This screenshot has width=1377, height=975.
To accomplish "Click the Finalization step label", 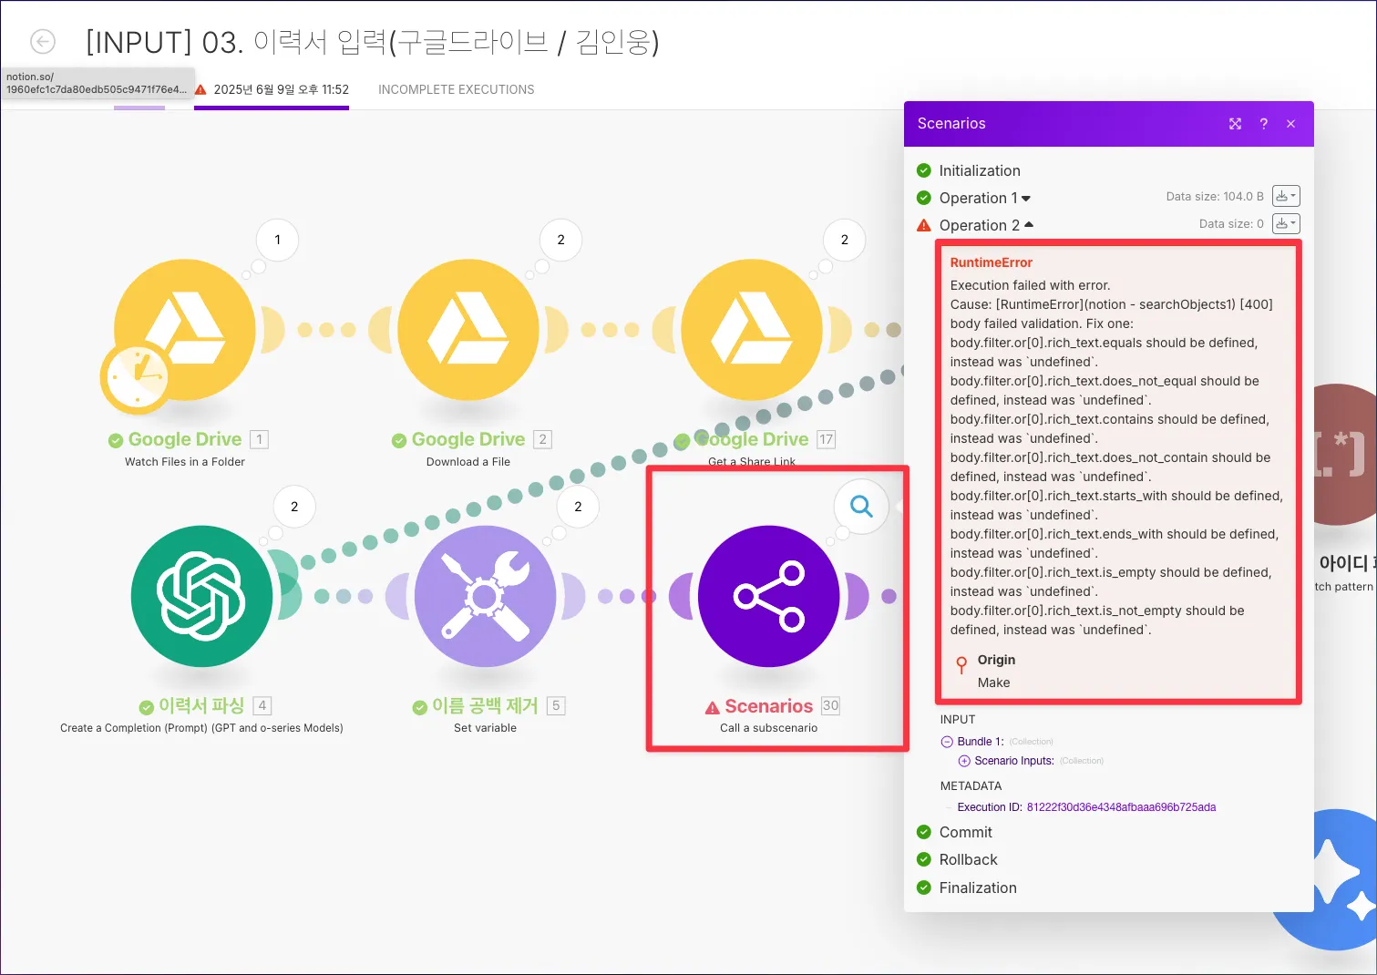I will (x=978, y=888).
